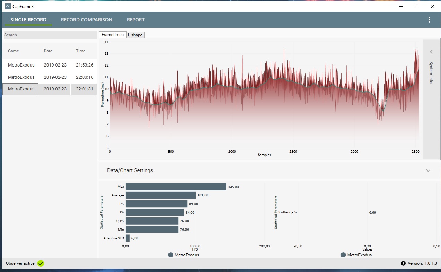Open the three-dot overflow menu
441x272 pixels.
point(429,20)
